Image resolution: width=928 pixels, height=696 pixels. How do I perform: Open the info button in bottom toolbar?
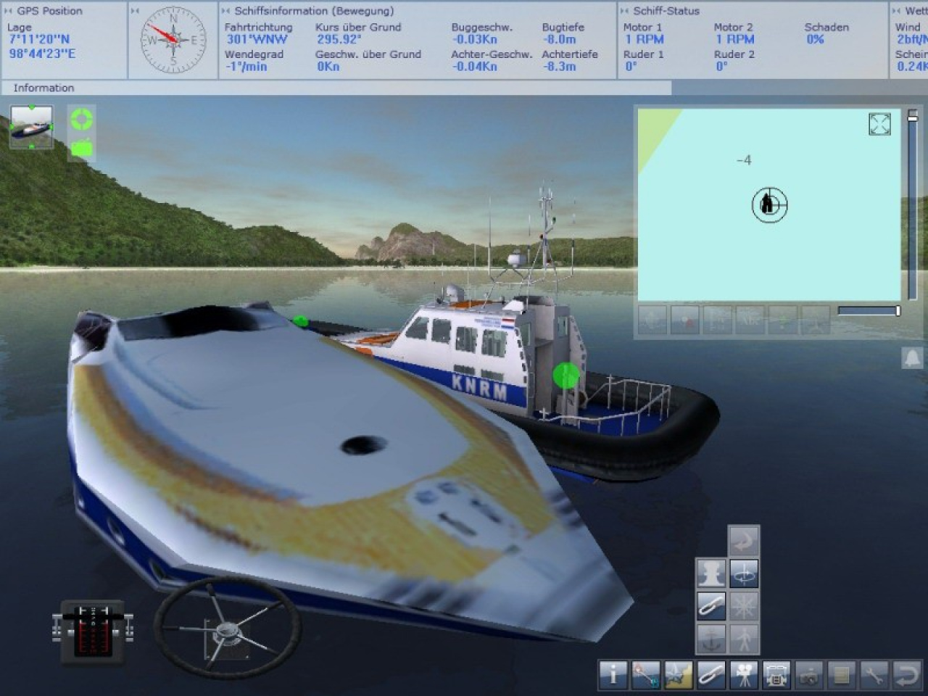pos(613,675)
